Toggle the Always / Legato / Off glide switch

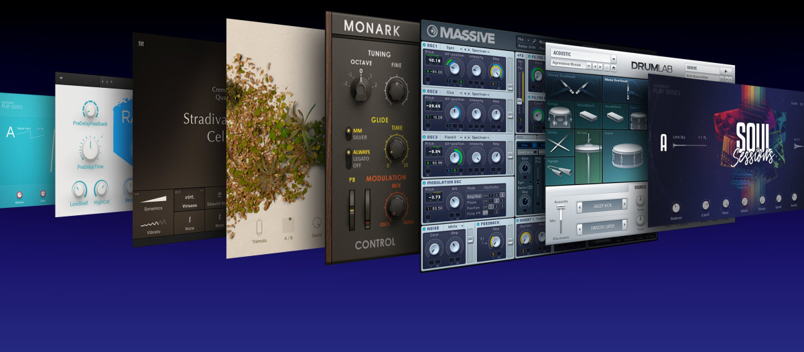[348, 158]
